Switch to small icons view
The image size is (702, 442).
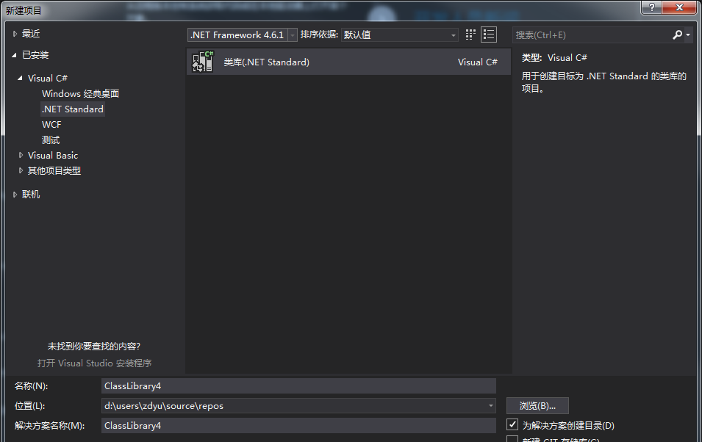click(x=470, y=35)
